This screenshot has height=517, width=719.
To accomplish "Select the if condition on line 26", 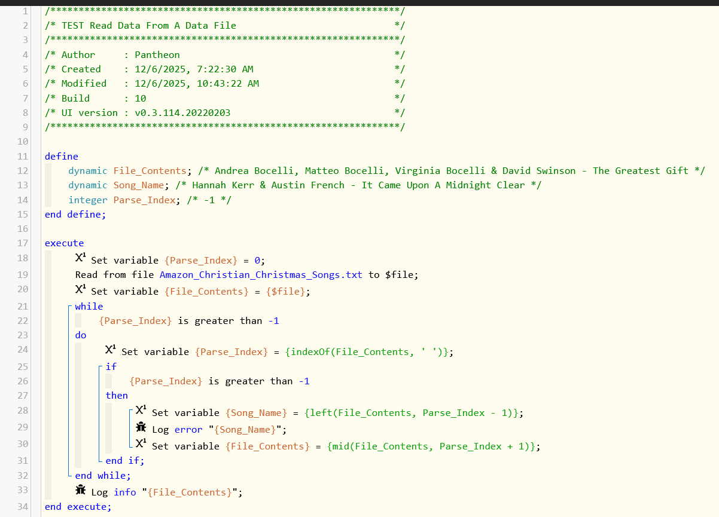I will (219, 381).
